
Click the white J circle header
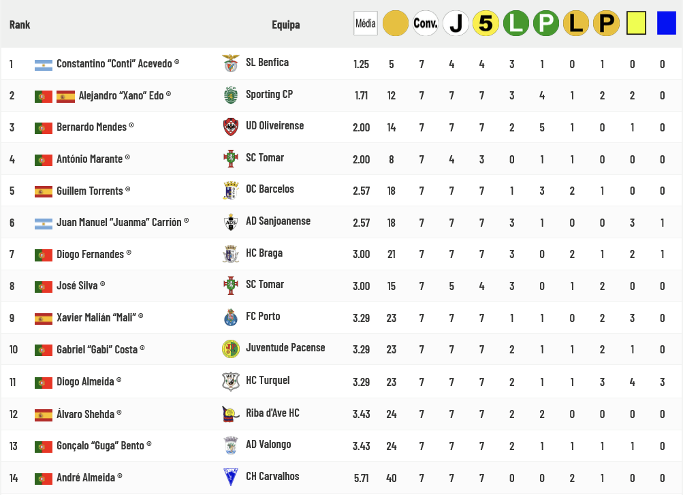(x=456, y=24)
